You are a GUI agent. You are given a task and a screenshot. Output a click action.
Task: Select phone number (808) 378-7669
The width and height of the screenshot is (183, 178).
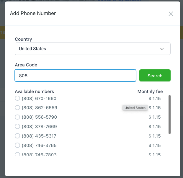17,127
